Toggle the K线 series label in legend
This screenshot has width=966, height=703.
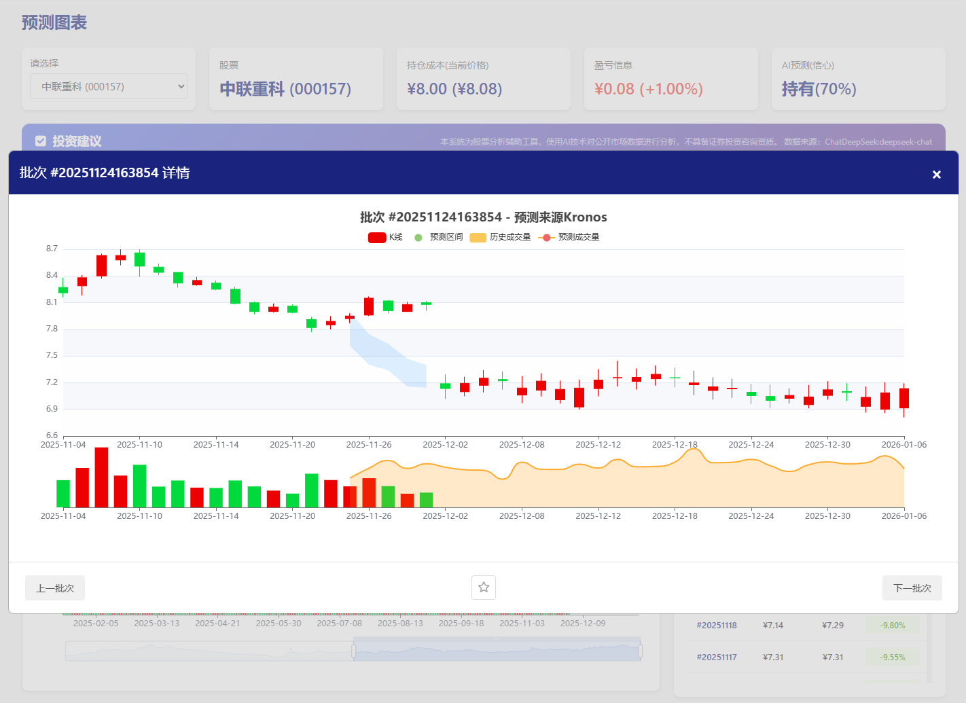pyautogui.click(x=396, y=237)
